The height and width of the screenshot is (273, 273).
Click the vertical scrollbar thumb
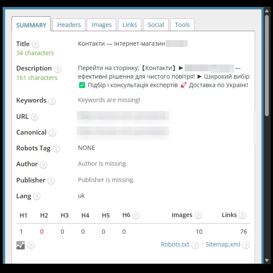(267, 65)
